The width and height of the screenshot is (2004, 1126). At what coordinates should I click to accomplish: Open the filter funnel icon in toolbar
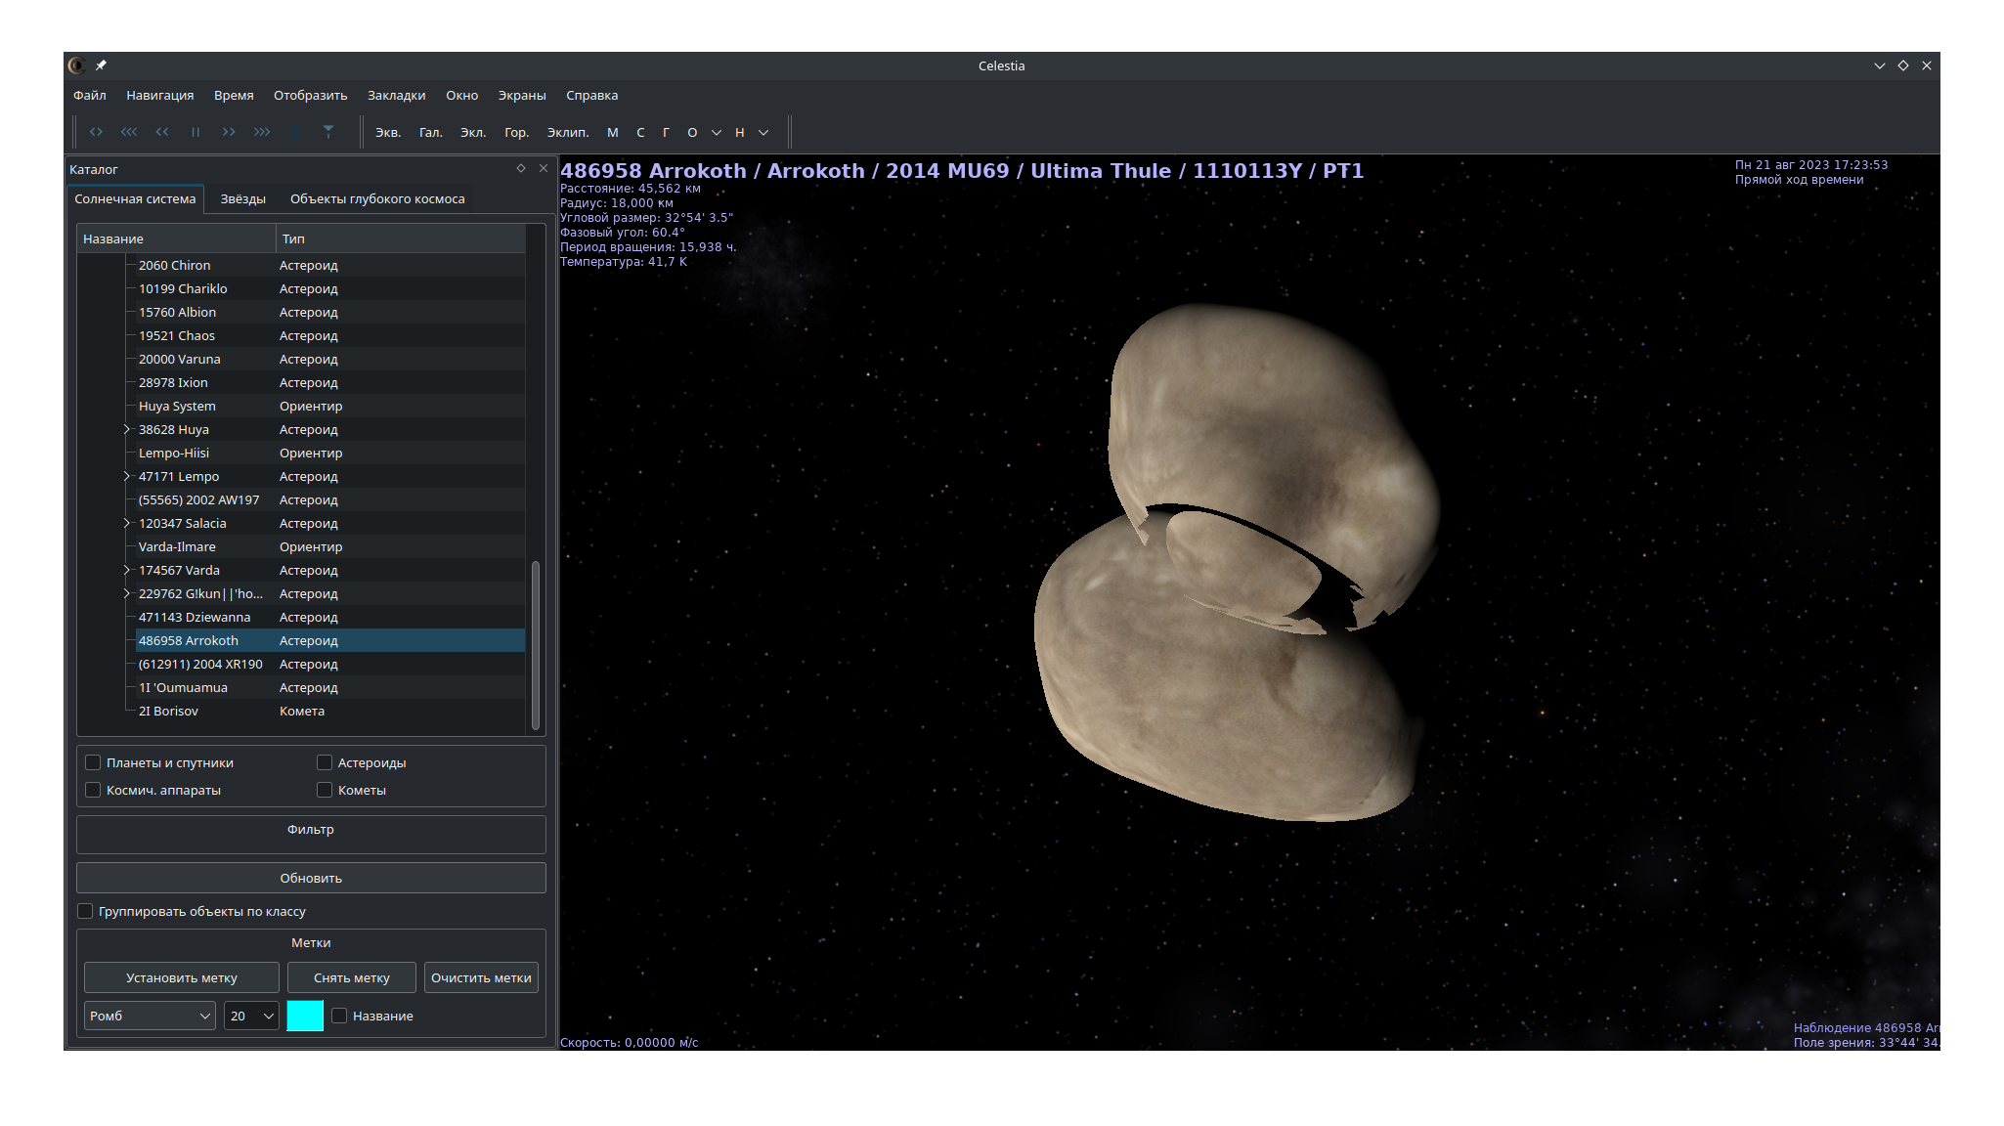tap(328, 131)
